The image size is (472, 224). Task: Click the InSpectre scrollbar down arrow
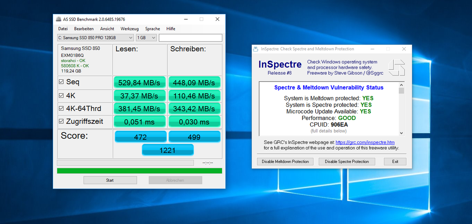click(401, 133)
